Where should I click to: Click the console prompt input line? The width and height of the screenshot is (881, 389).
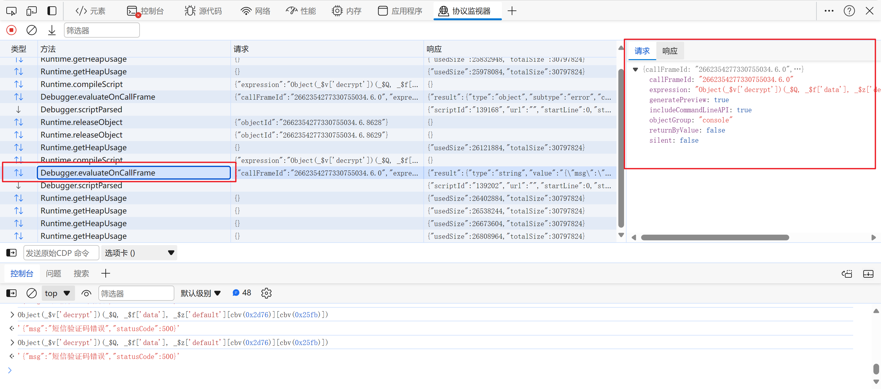434,370
